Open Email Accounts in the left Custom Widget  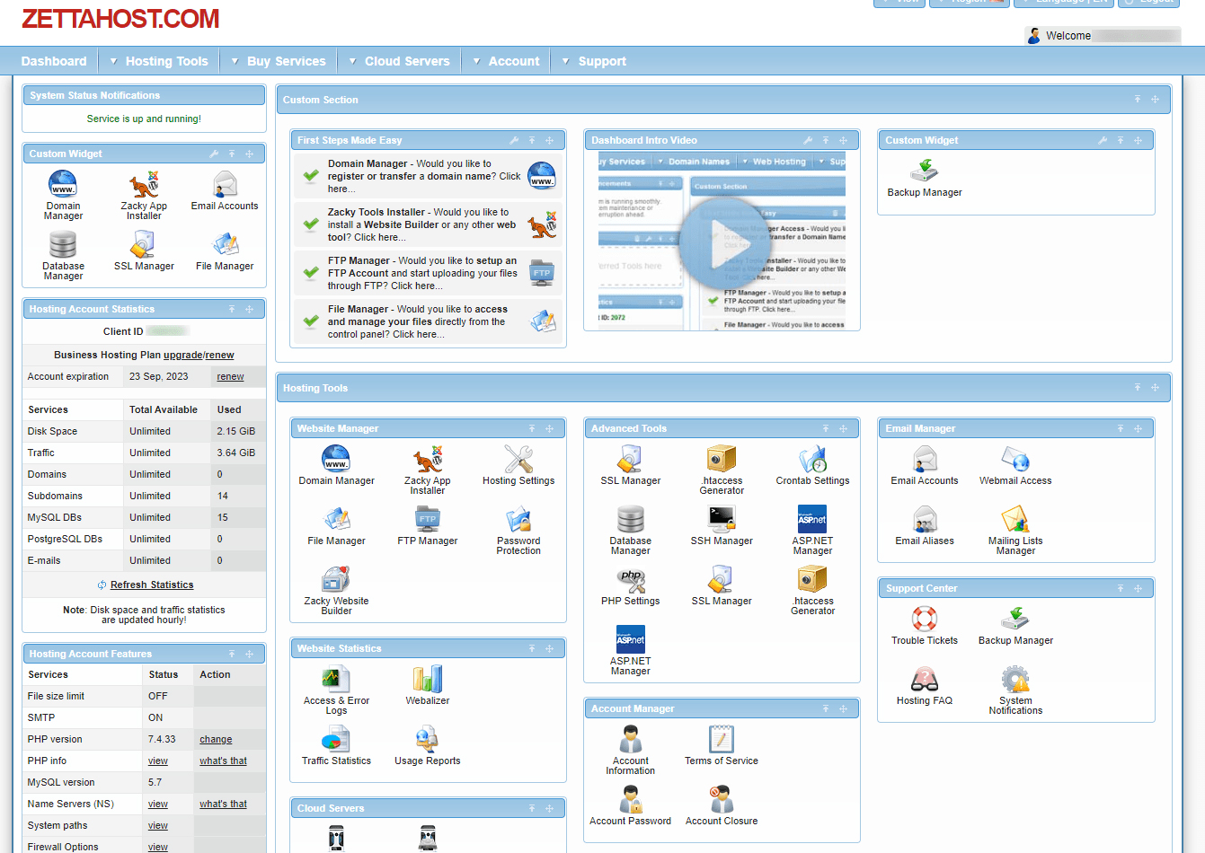click(225, 191)
